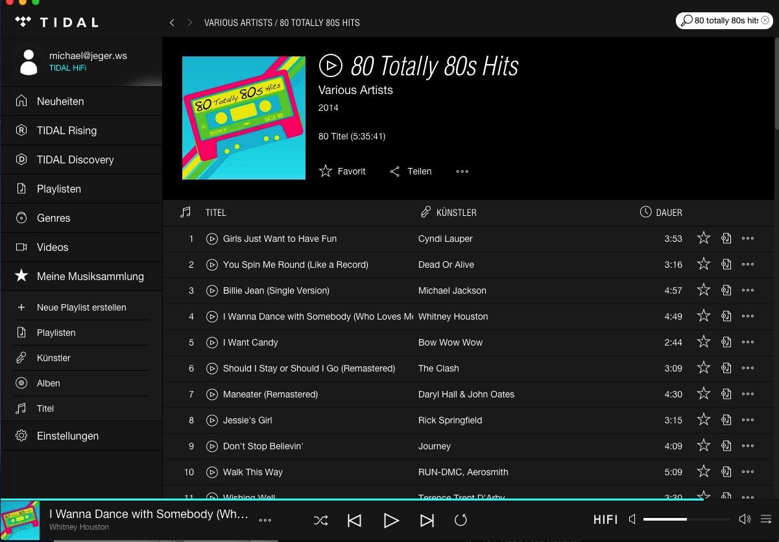Add Walk This Way to playlist icon
Image resolution: width=779 pixels, height=542 pixels.
(726, 472)
